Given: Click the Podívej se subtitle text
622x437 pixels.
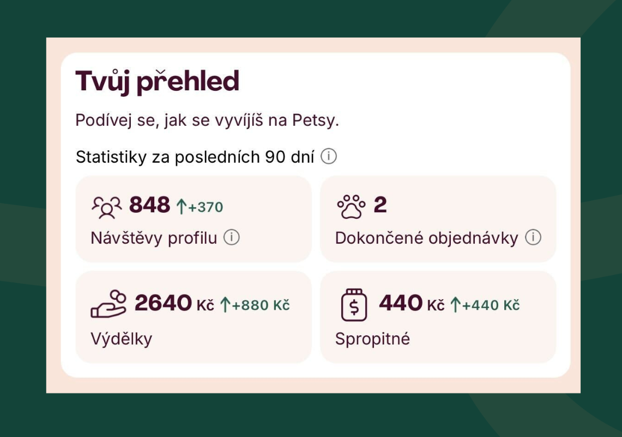Looking at the screenshot, I should 207,120.
